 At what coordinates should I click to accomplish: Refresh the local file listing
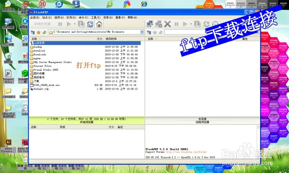[x=90, y=24]
